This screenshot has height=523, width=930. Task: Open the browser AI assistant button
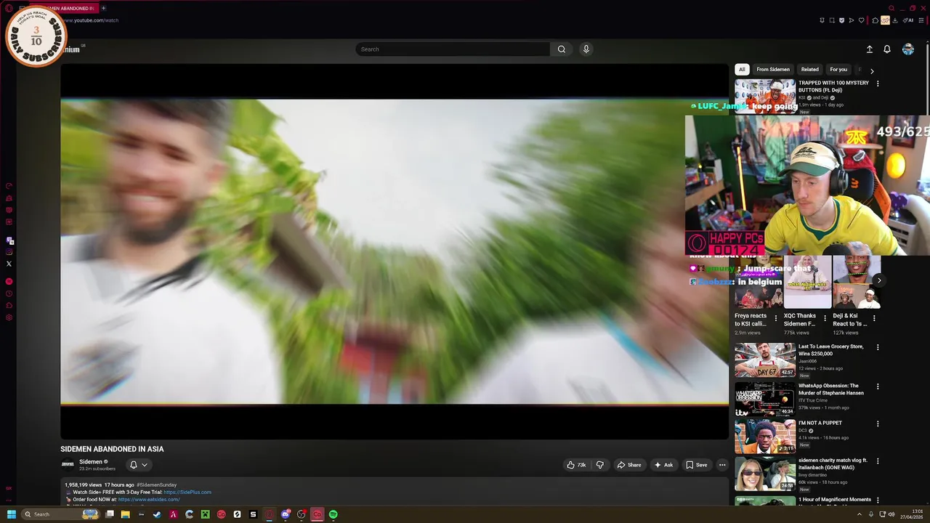pyautogui.click(x=908, y=20)
